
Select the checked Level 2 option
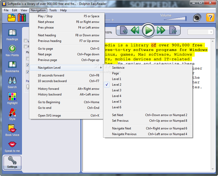tap(148, 85)
